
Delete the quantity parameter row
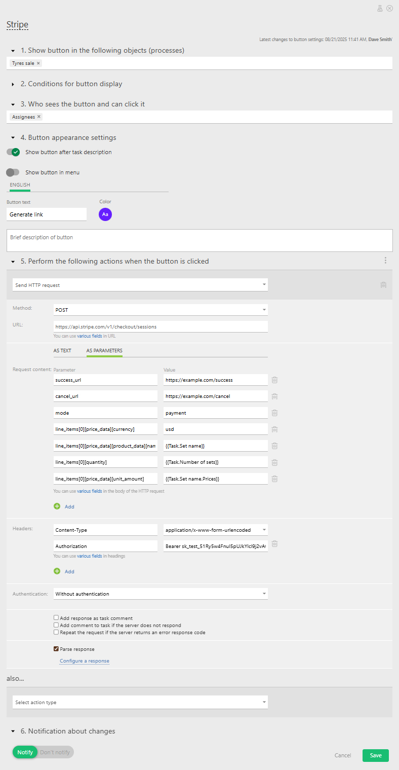point(274,462)
